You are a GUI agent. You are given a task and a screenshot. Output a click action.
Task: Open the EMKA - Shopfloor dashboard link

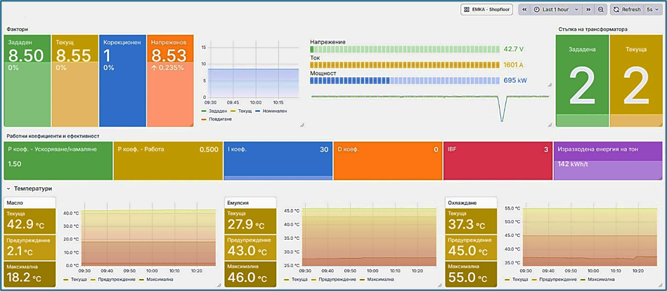click(487, 9)
